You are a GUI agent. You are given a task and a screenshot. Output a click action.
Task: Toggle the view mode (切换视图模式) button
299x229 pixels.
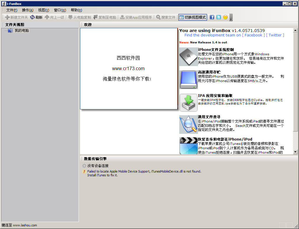[193, 17]
